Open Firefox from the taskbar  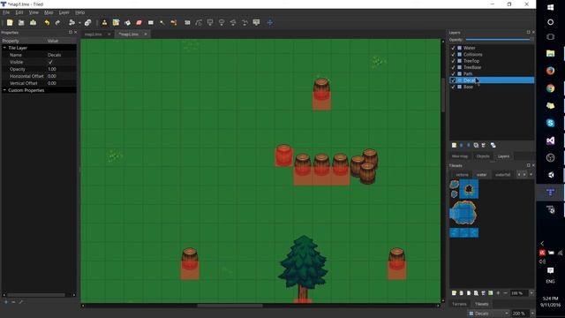click(x=550, y=71)
